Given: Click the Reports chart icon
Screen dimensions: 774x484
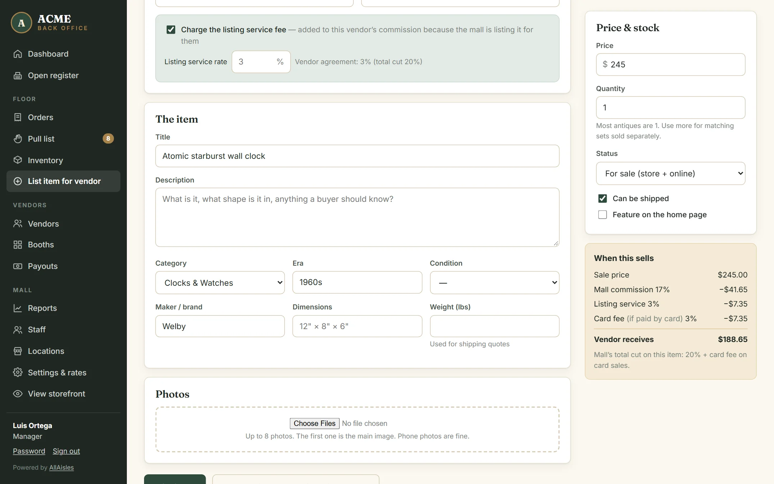Looking at the screenshot, I should 18,308.
